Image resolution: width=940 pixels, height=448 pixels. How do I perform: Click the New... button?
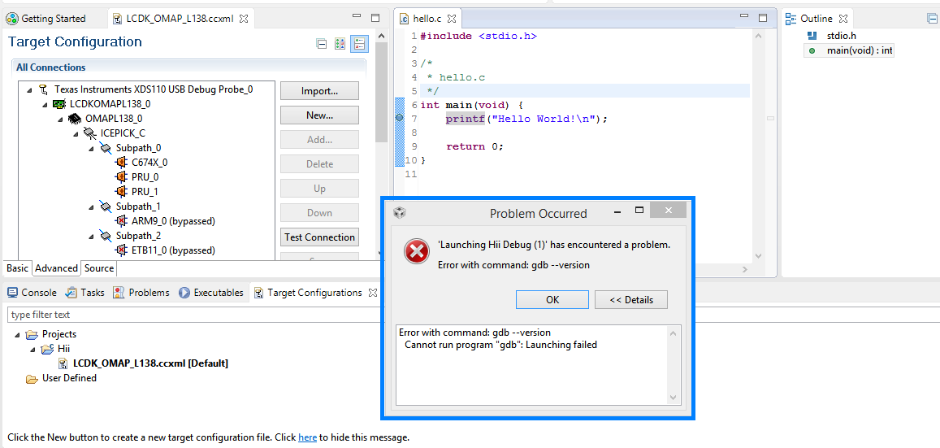[x=319, y=115]
